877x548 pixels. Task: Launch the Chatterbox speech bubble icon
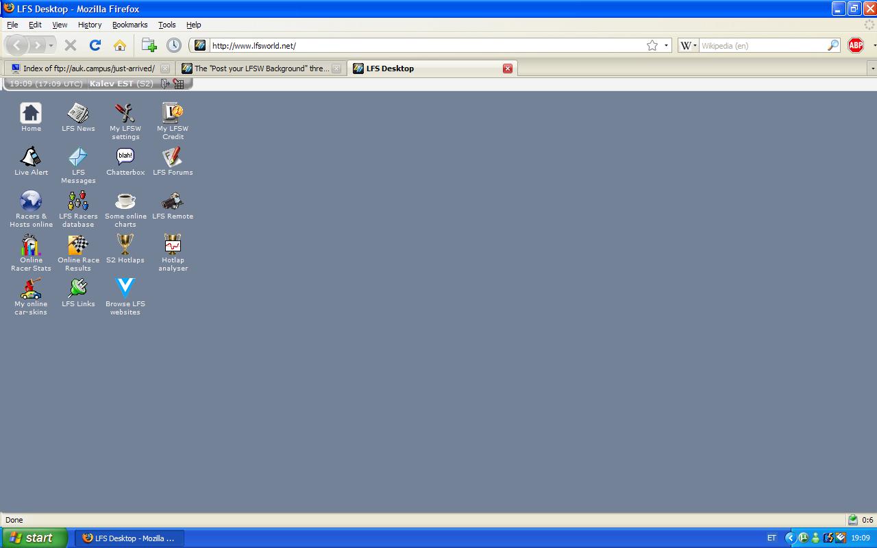tap(125, 157)
